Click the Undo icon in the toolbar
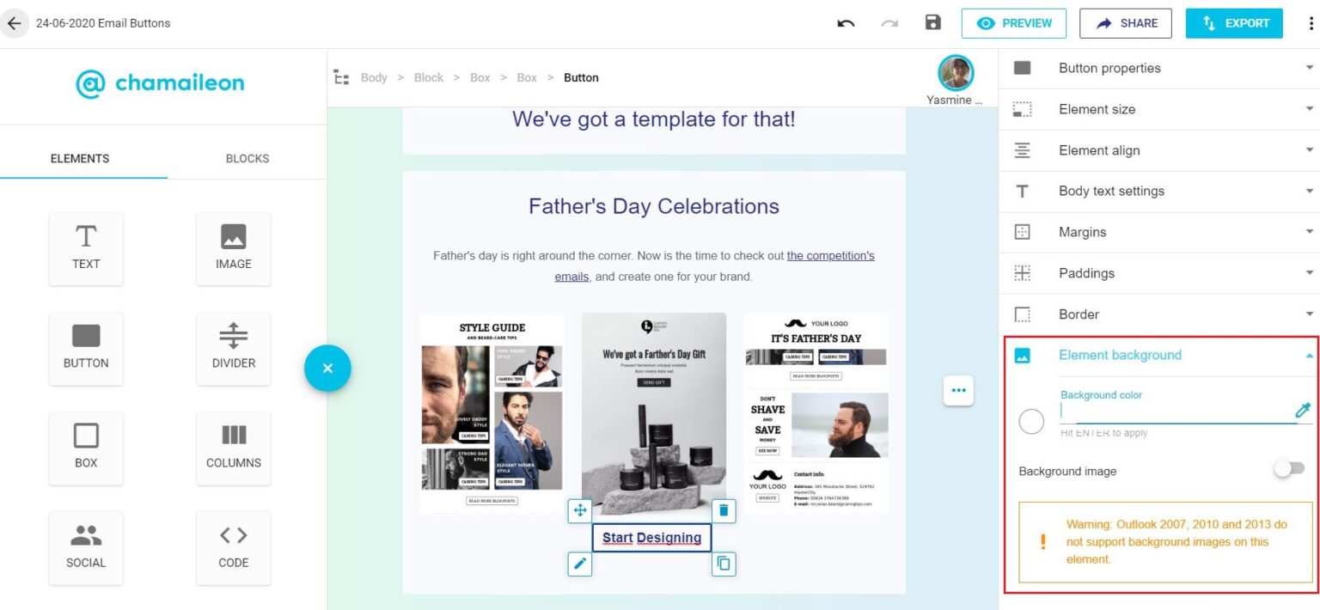1320x610 pixels. tap(846, 23)
